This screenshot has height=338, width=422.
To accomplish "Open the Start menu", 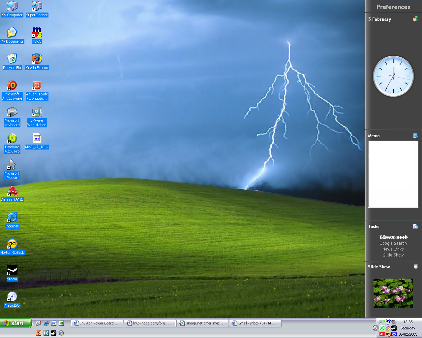I will pos(16,323).
